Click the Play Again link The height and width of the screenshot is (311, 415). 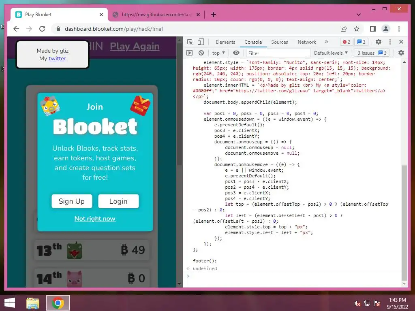click(x=135, y=47)
